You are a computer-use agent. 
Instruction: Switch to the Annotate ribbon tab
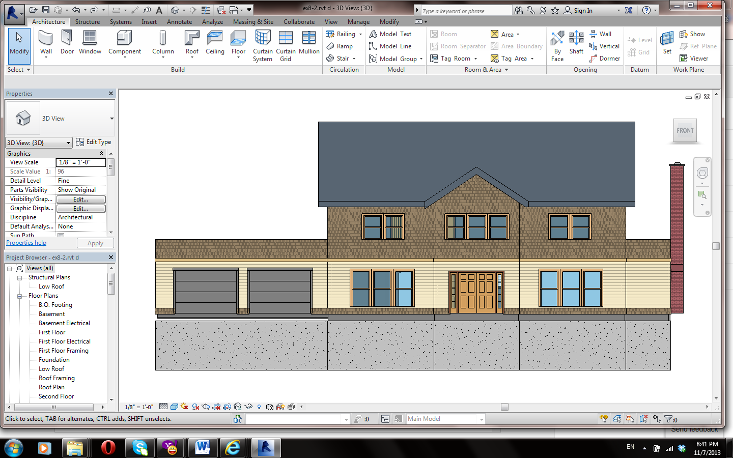coord(179,21)
